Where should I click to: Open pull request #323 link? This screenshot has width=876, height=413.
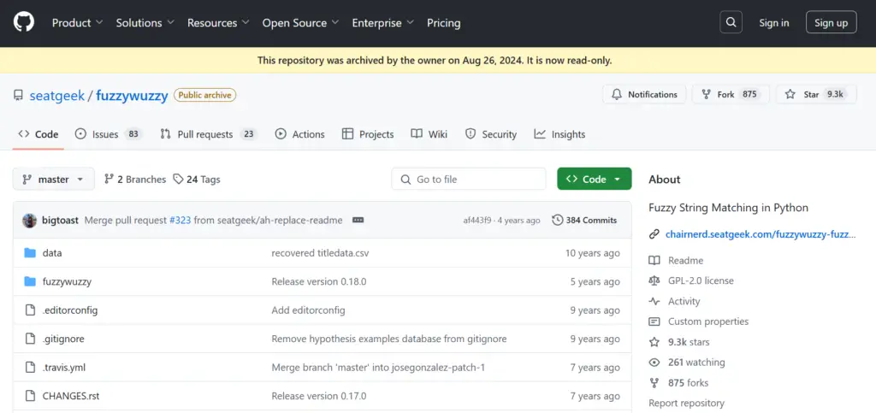tap(180, 221)
